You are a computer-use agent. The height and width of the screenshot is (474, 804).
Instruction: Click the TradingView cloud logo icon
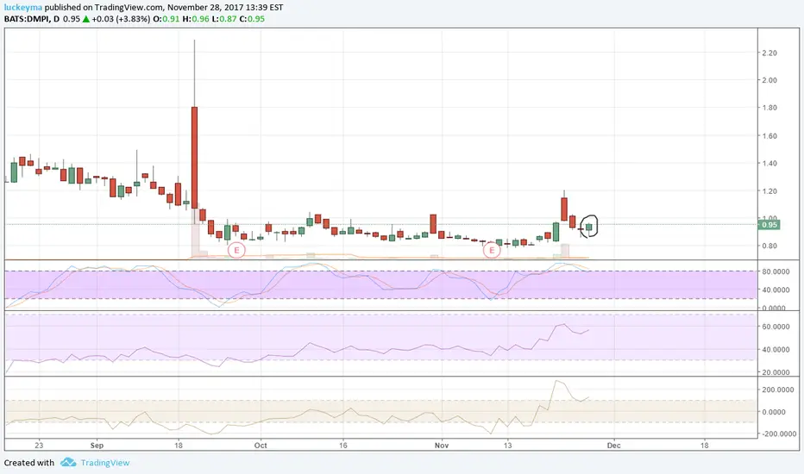68,462
